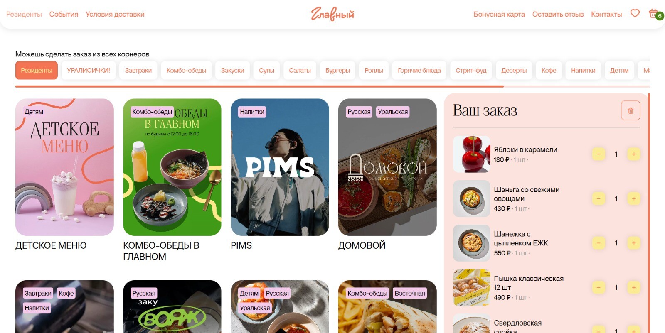Image resolution: width=665 pixels, height=333 pixels.
Task: Click the Главный logo
Action: (x=332, y=14)
